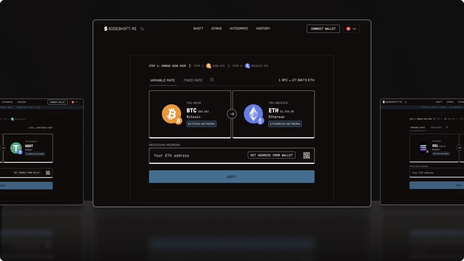Toggle moon dark-mode icon in right window
The width and height of the screenshot is (464, 261).
[x=405, y=102]
